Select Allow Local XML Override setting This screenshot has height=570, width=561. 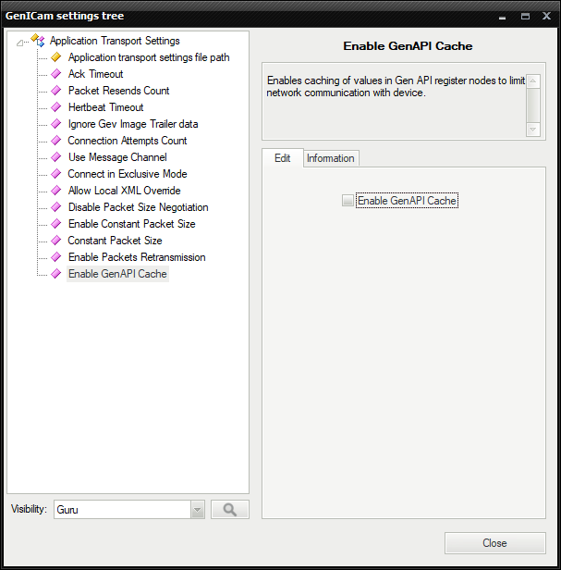[x=125, y=191]
